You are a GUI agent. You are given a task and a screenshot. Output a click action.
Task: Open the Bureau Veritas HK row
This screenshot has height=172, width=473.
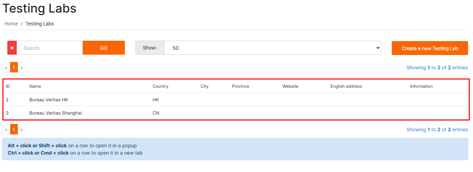point(49,100)
